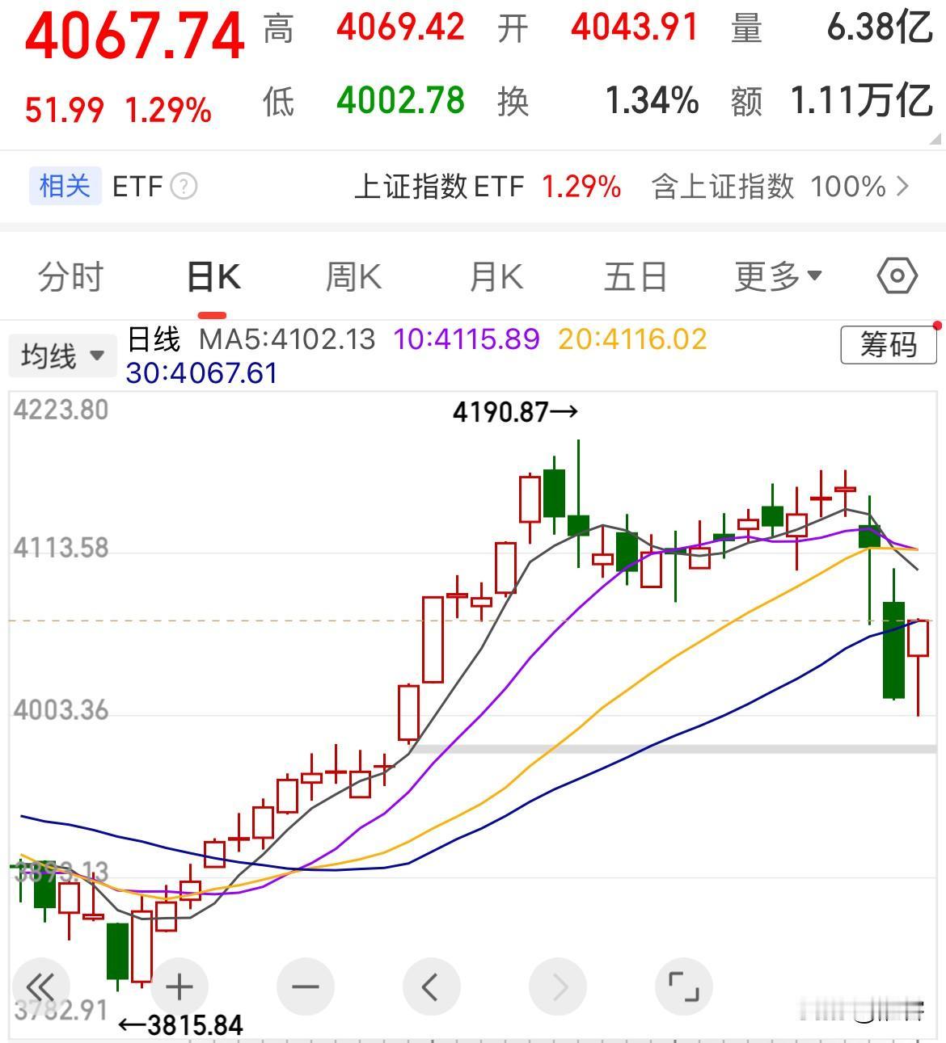
Task: Click the right arrow to pan chart
Action: pos(558,986)
